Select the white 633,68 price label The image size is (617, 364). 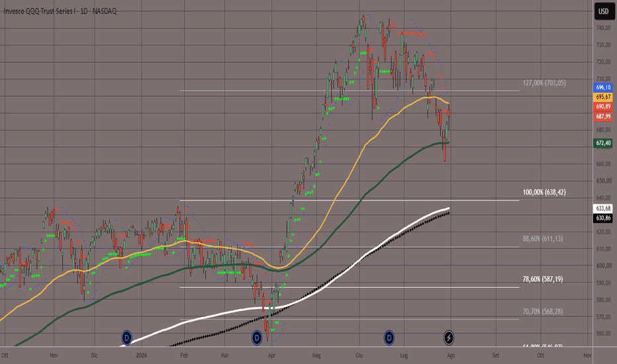point(603,208)
